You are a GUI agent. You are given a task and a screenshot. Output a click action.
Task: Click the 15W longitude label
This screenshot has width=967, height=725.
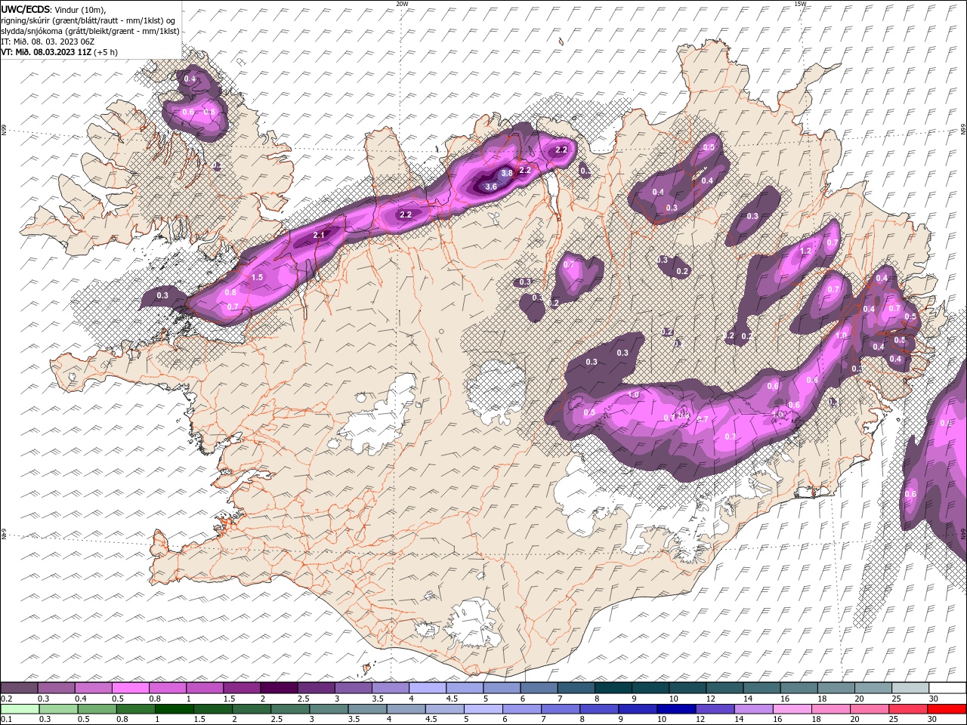(x=800, y=4)
